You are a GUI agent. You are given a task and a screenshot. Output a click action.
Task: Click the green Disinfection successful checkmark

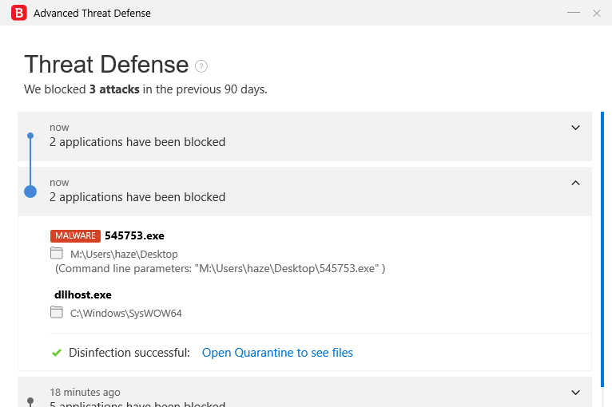click(57, 353)
